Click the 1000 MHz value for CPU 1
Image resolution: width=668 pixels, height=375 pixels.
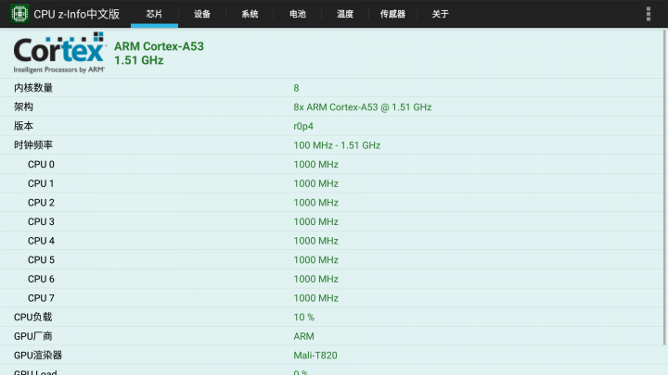pos(315,183)
